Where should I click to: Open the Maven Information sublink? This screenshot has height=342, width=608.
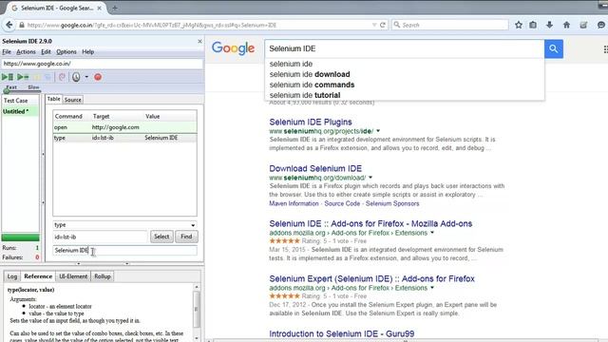[294, 203]
